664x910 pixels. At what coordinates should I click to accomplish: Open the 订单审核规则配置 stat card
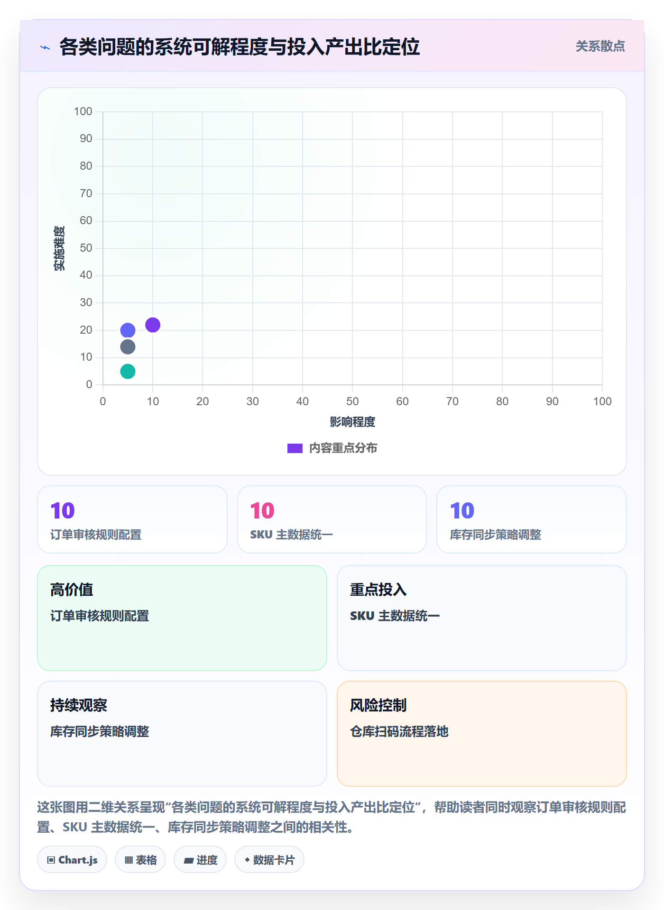132,519
